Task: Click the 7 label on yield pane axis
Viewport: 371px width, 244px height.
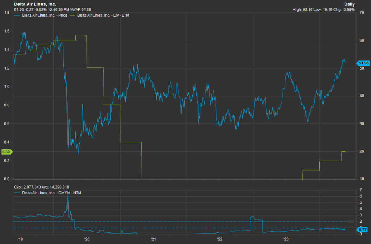Action: coord(360,190)
